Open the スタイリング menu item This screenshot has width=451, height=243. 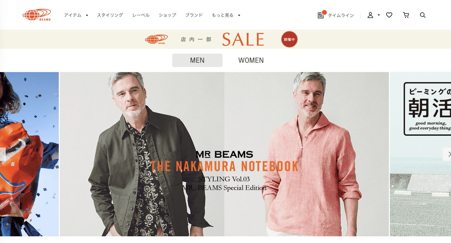(x=110, y=15)
